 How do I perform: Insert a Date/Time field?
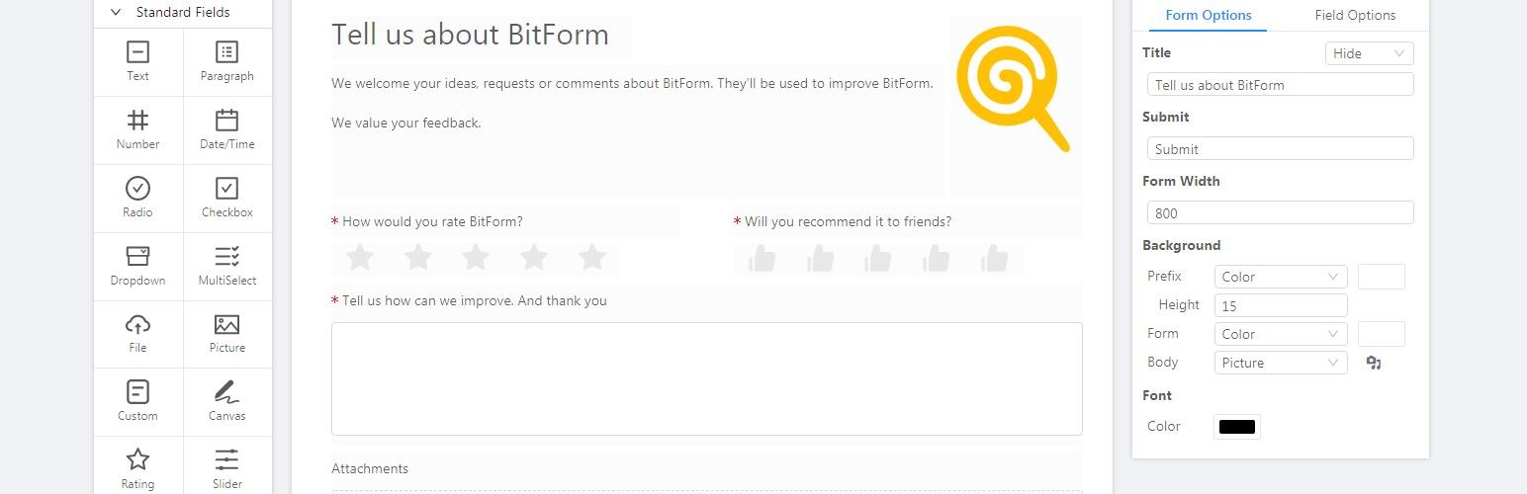(227, 129)
